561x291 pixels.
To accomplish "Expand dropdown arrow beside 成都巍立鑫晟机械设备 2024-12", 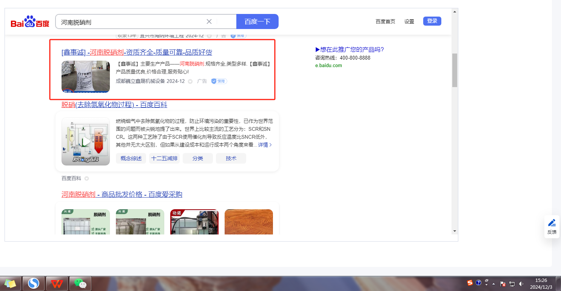I will tap(190, 81).
